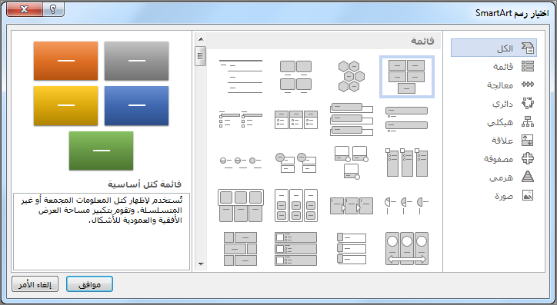Image resolution: width=557 pixels, height=305 pixels.
Task: Click the blue preview block
Action: click(136, 106)
